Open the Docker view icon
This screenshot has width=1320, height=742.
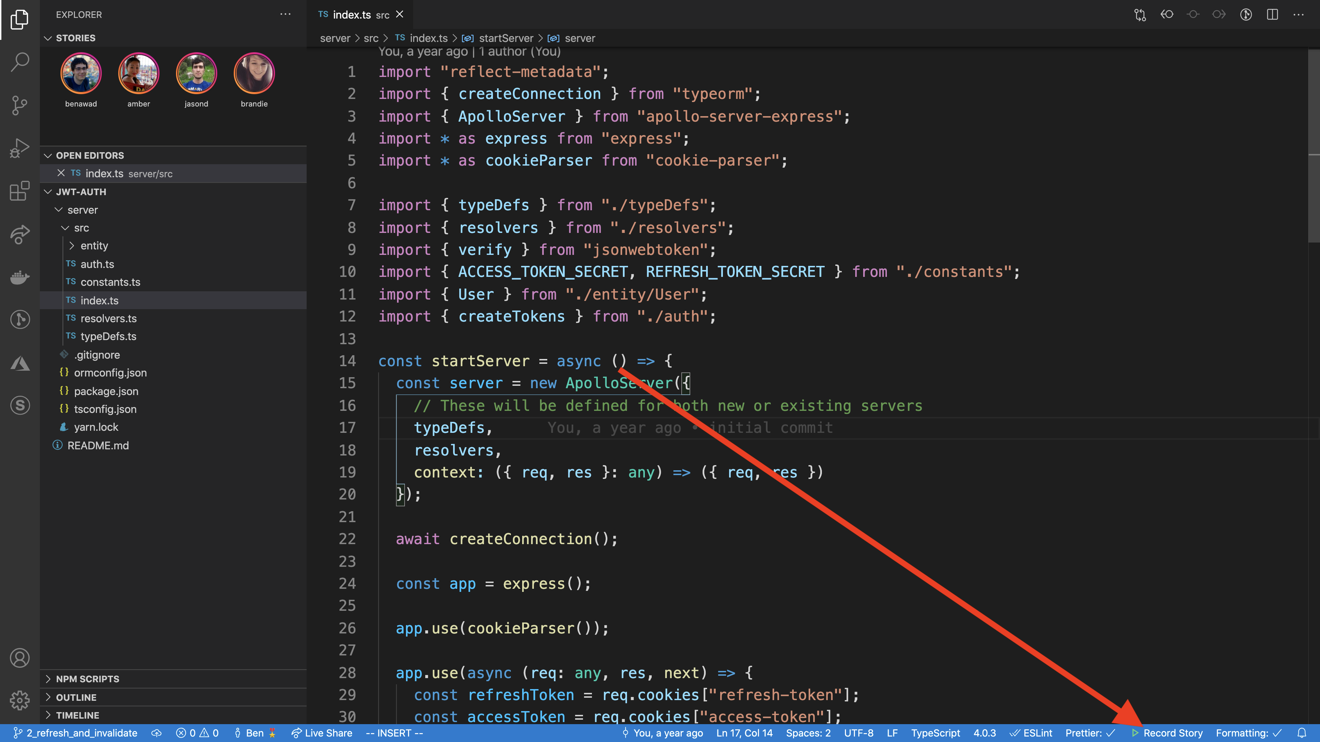(20, 277)
